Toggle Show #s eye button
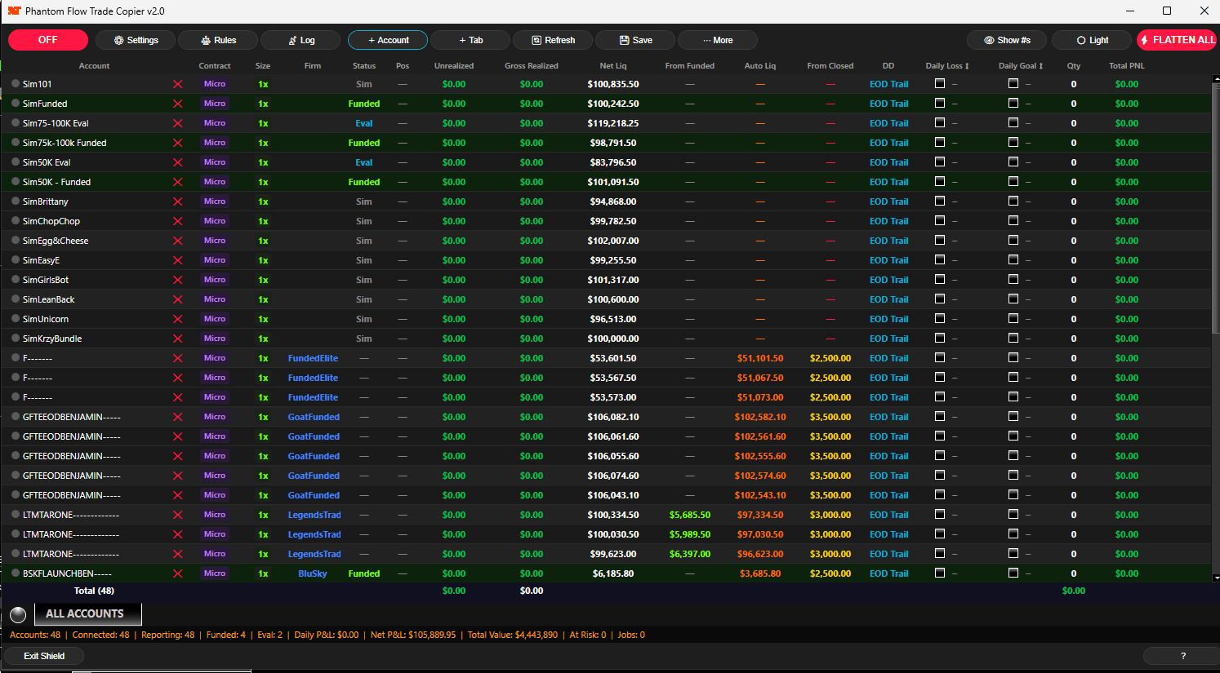This screenshot has width=1220, height=673. coord(1007,40)
